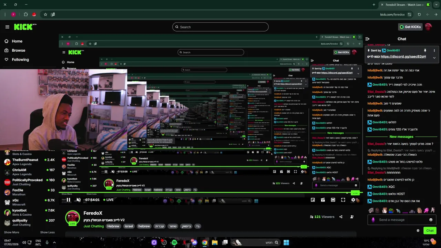
Task: Bookmark this page with the star icon
Action: tap(45, 14)
